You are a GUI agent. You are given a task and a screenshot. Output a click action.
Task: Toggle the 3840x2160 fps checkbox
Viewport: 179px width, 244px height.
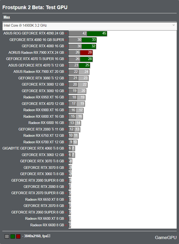pyautogui.click(x=49, y=236)
